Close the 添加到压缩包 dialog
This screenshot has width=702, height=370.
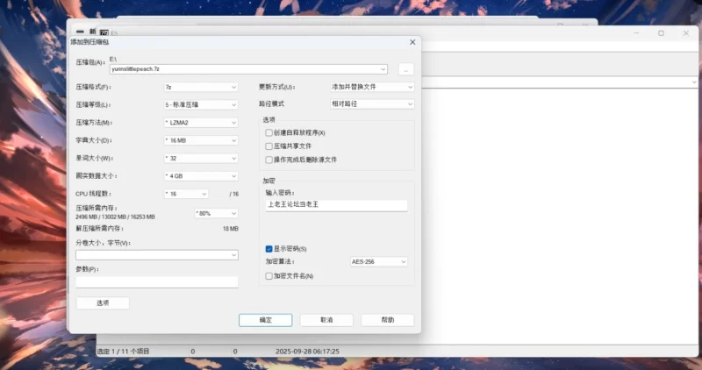[412, 42]
